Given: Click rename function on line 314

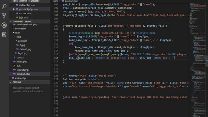Looking at the screenshot, I should (x=79, y=51).
